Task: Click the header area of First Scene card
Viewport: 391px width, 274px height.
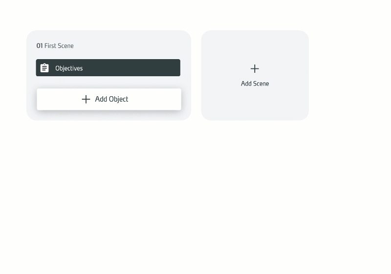Action: pyautogui.click(x=109, y=45)
